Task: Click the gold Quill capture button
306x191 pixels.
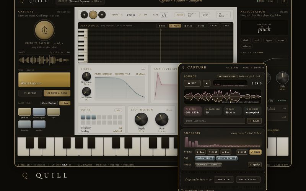Action: pyautogui.click(x=44, y=30)
